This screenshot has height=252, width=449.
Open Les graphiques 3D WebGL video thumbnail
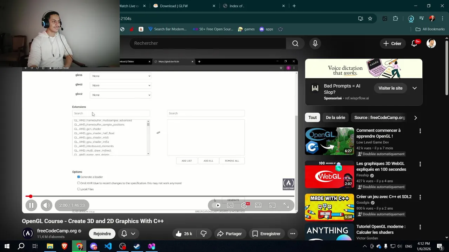coord(329,174)
